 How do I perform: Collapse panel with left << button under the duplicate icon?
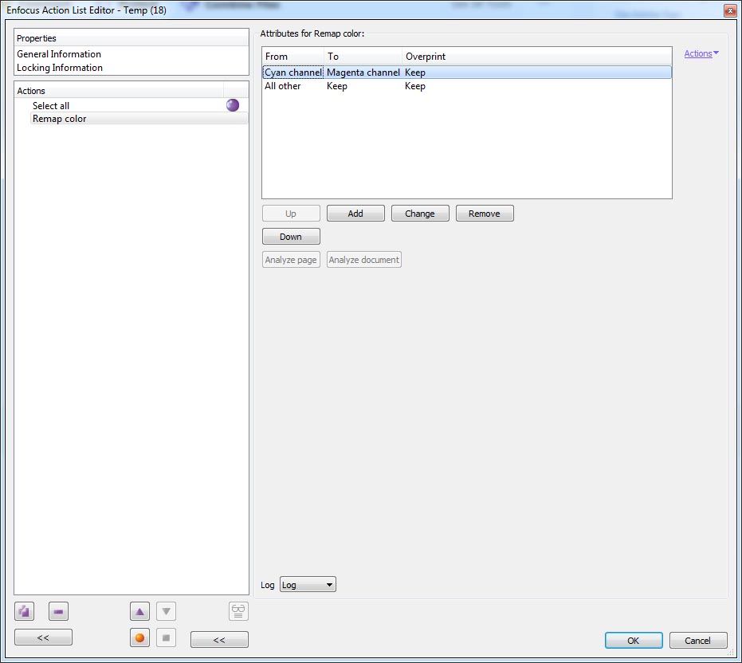(44, 637)
